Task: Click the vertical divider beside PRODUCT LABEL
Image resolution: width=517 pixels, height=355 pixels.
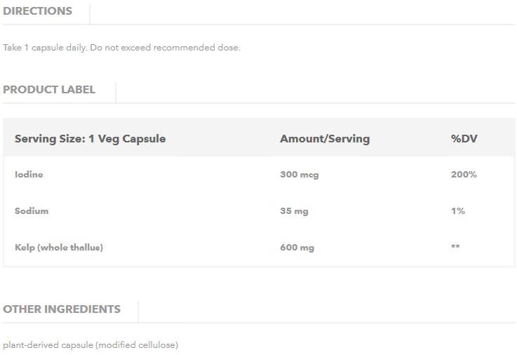Action: (116, 91)
